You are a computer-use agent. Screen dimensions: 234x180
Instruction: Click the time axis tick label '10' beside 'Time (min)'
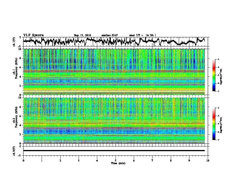pos(208,161)
